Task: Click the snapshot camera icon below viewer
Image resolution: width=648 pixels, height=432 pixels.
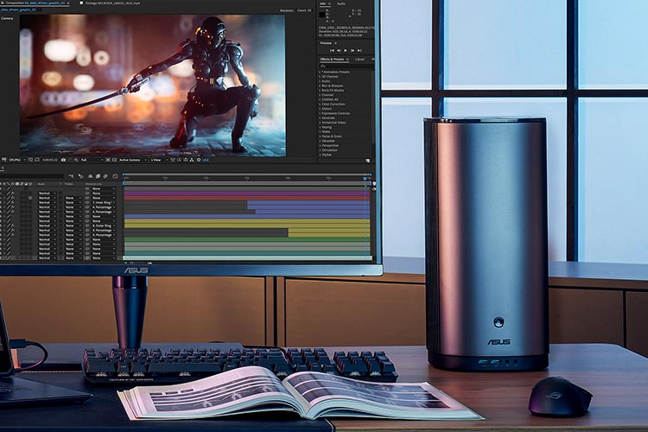Action: (63, 160)
